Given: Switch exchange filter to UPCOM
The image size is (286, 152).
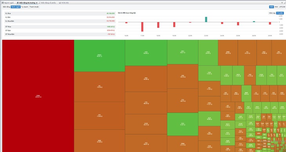Looking at the screenshot, I should pyautogui.click(x=282, y=7).
